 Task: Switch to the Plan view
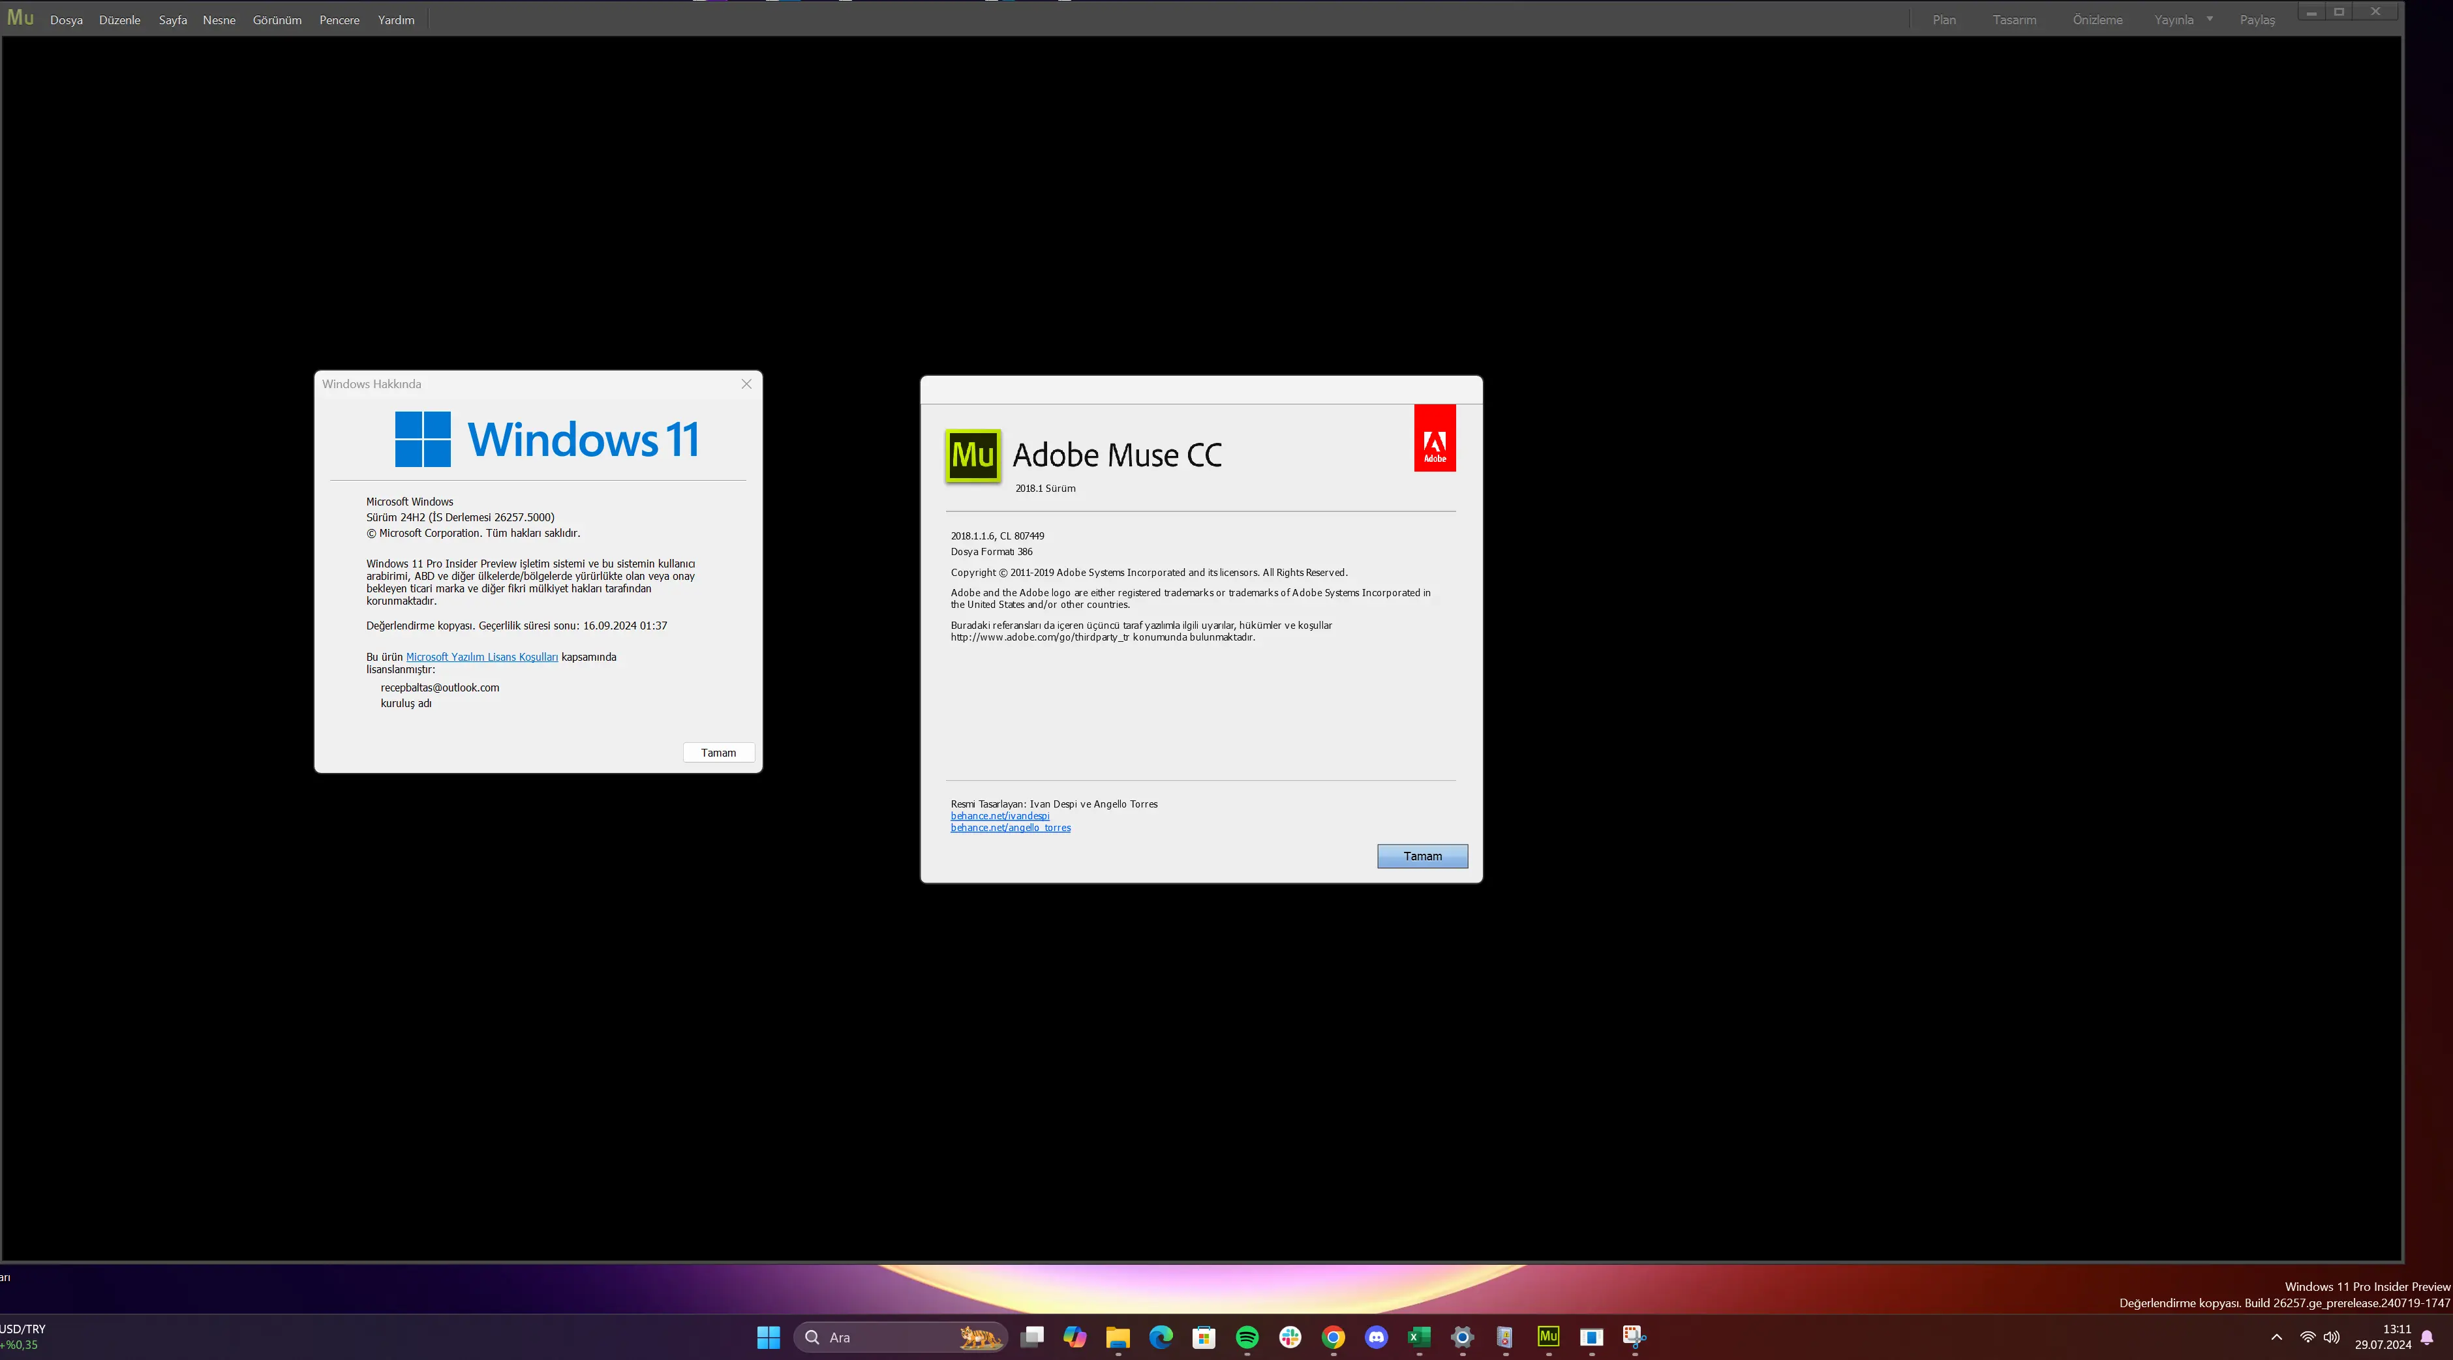pyautogui.click(x=1945, y=20)
